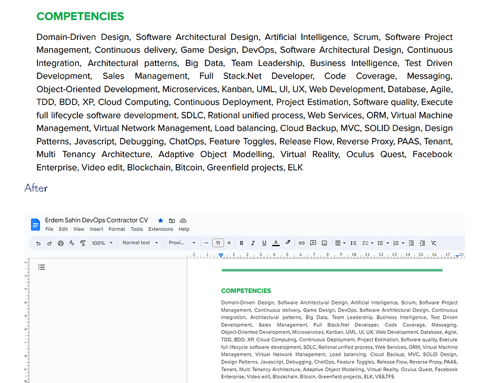
Task: Toggle italic formatting
Action: pos(253,243)
